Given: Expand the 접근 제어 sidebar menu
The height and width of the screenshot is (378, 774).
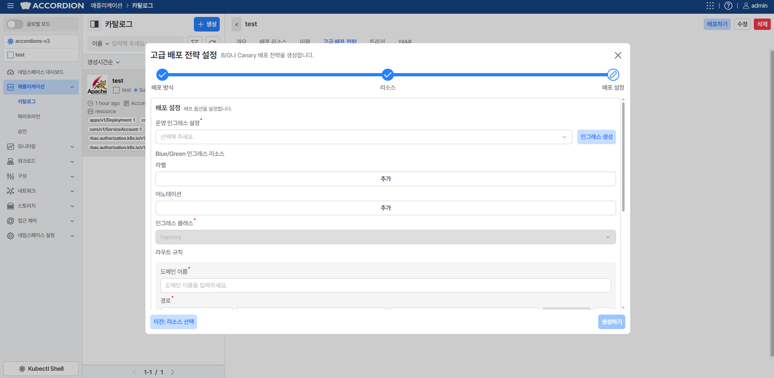Looking at the screenshot, I should (41, 221).
